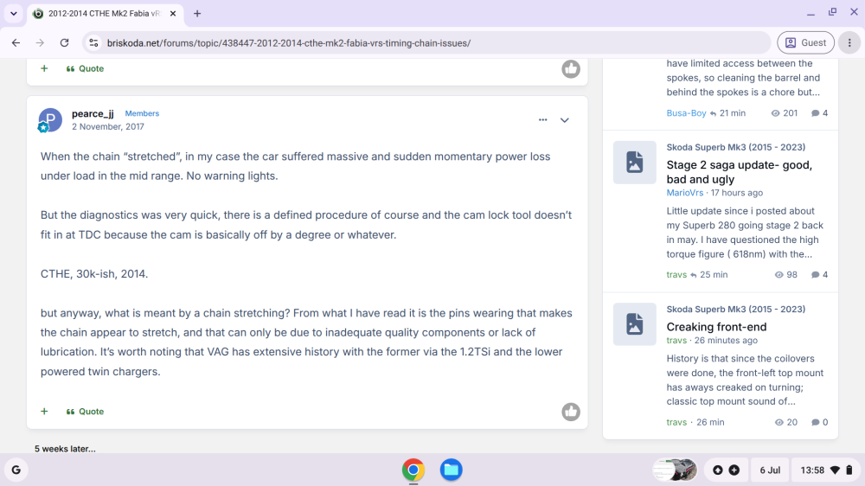Viewport: 865px width, 486px height.
Task: Open Chrome three-dot menu
Action: (x=849, y=42)
